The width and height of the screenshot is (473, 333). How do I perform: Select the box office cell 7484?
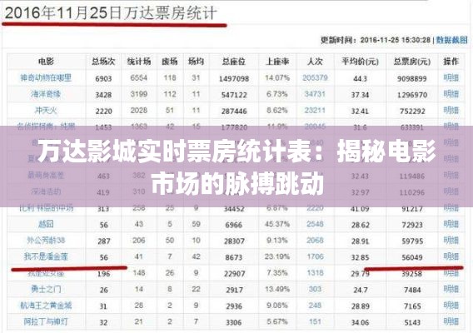coord(412,290)
